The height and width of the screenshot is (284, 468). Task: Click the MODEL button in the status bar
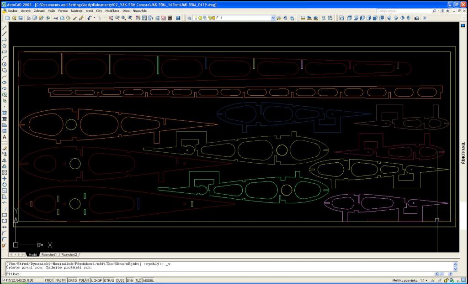click(149, 280)
